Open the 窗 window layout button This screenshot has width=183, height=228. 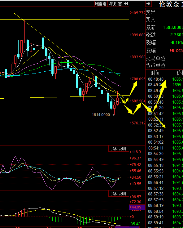click(120, 4)
